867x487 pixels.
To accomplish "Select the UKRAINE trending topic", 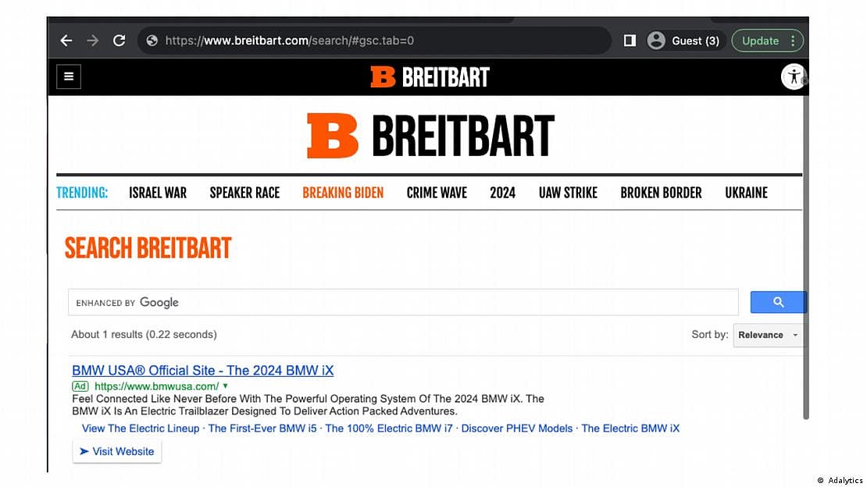I will click(x=746, y=193).
